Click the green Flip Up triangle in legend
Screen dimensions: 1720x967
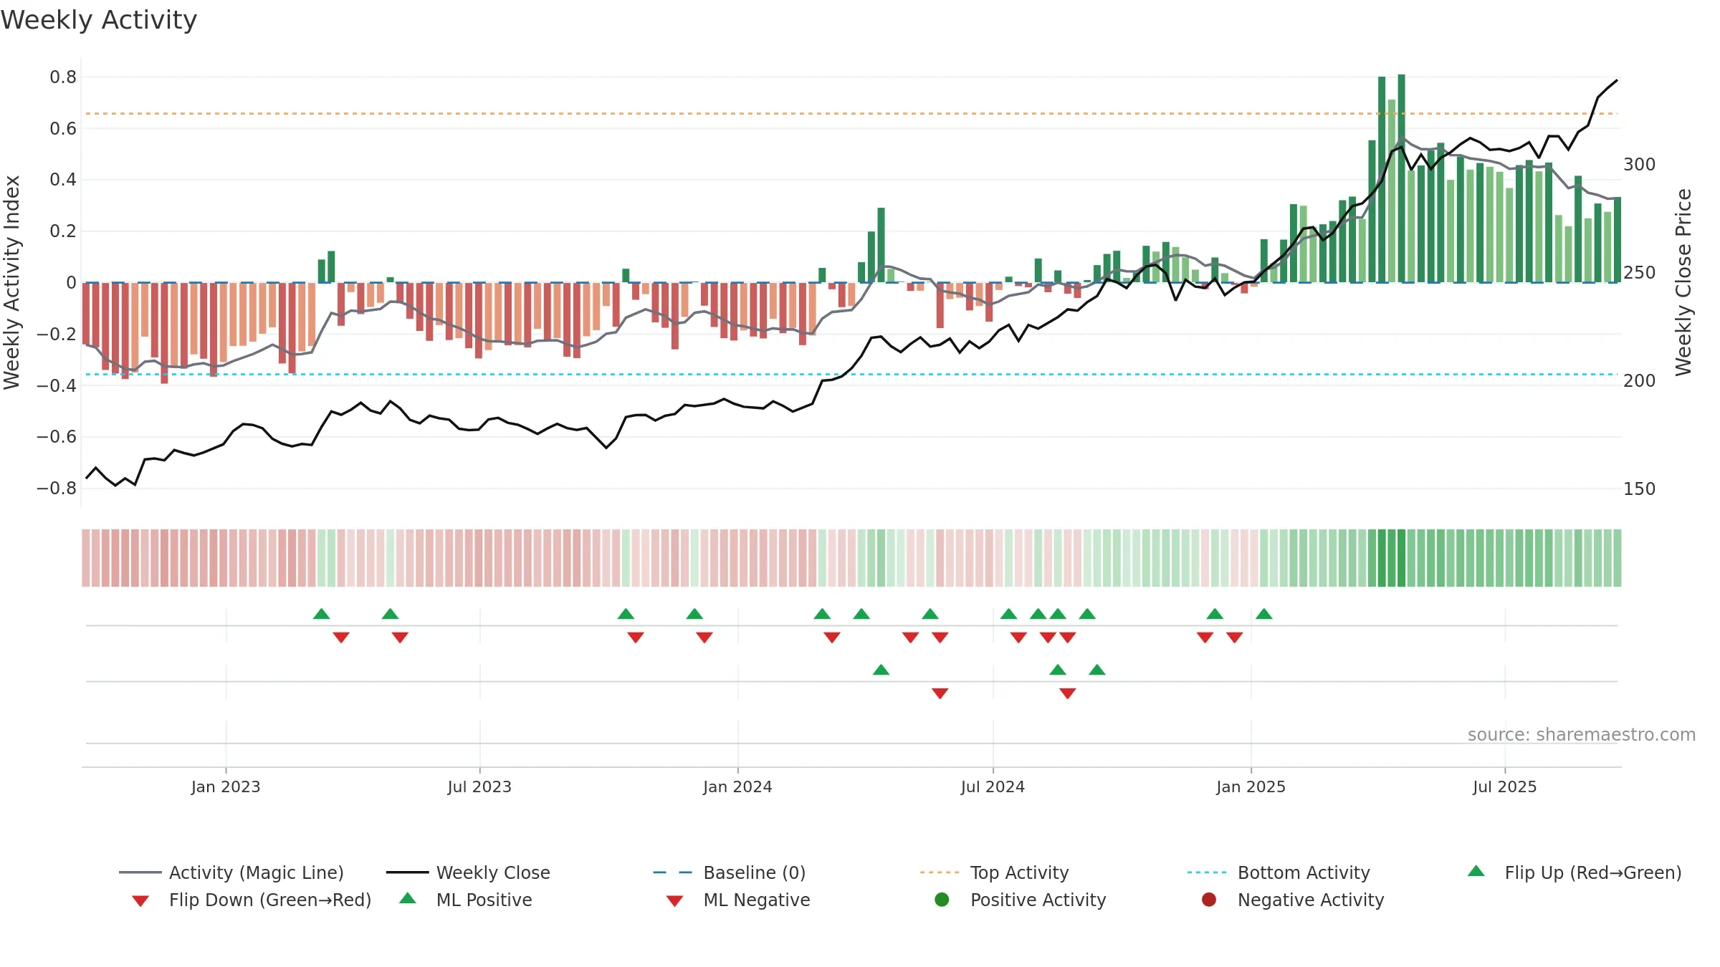point(1476,871)
